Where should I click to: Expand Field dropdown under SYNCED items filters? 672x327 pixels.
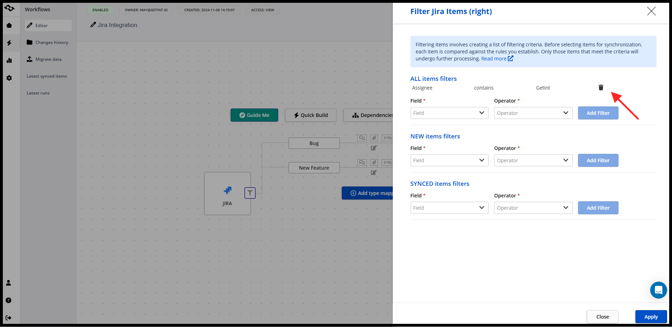pos(449,208)
